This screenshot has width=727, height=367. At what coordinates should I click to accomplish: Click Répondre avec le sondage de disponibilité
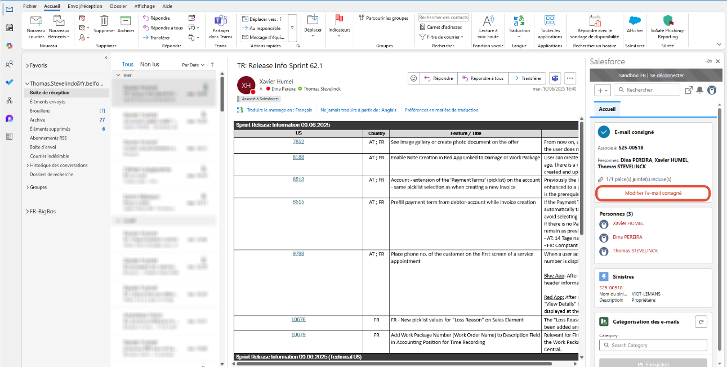595,27
